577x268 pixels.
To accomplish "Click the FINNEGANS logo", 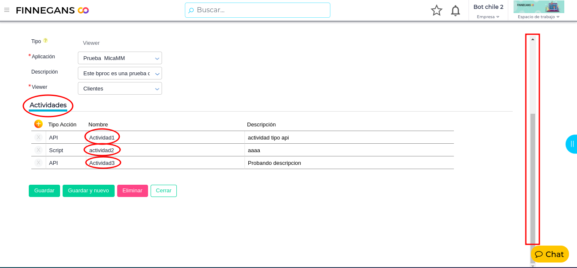I will coord(52,11).
